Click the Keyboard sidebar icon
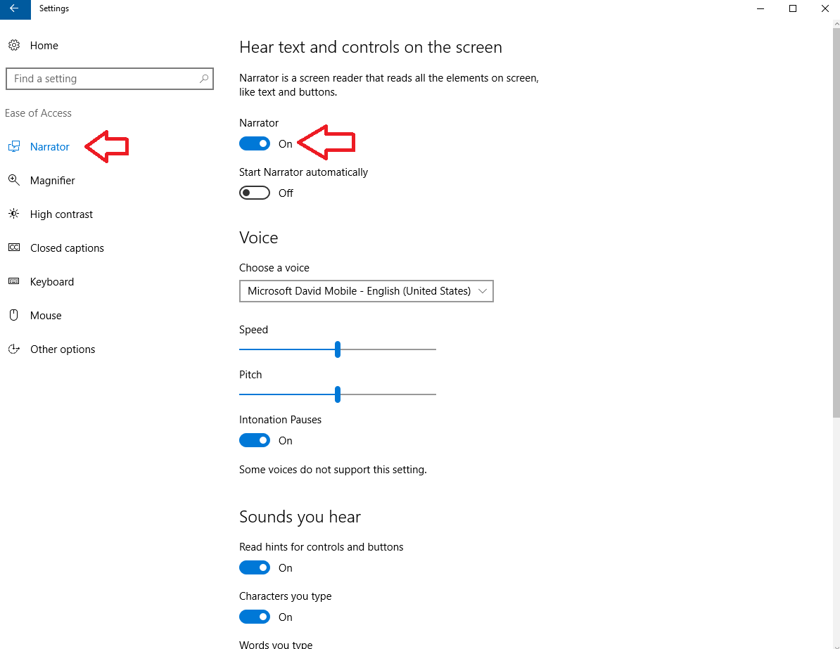840x649 pixels. click(14, 282)
